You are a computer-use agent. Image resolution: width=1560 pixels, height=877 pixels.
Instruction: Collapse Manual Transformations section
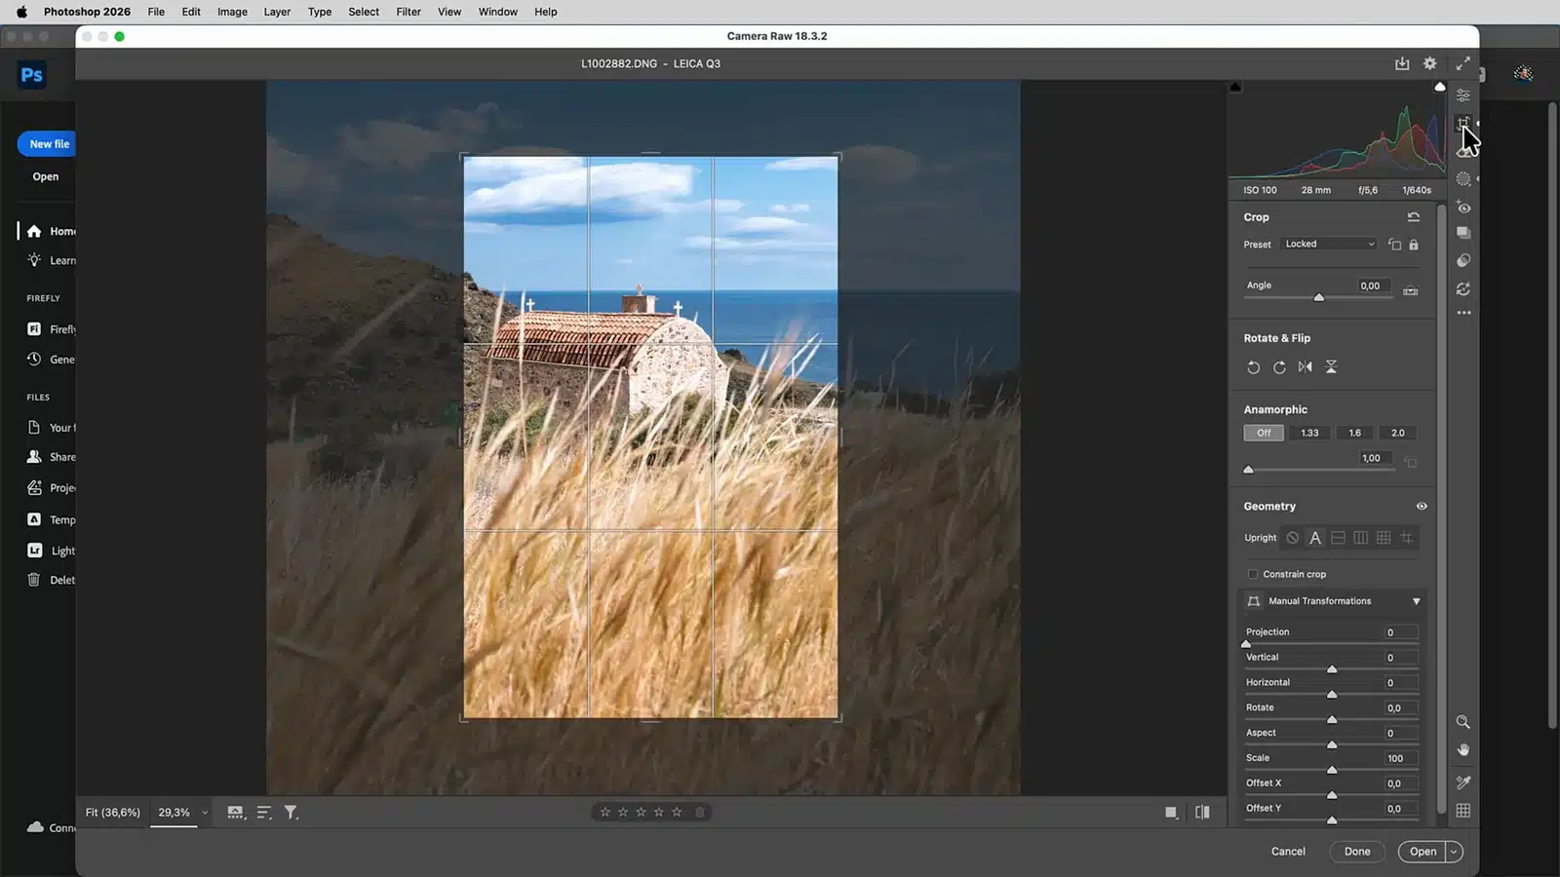point(1416,601)
